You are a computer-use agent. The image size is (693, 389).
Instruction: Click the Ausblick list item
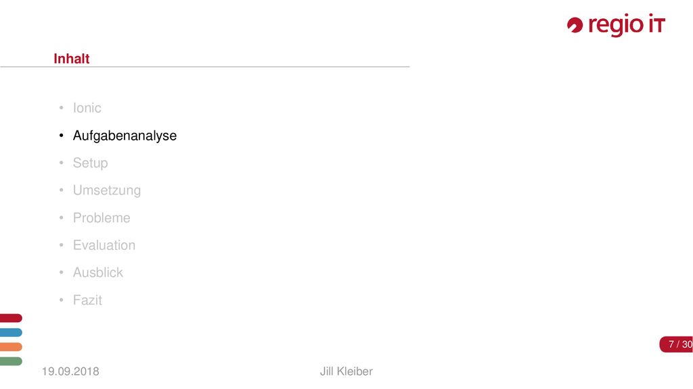coord(98,273)
